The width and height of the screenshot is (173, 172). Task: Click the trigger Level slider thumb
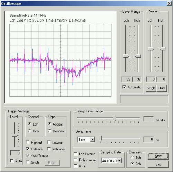coord(15,135)
